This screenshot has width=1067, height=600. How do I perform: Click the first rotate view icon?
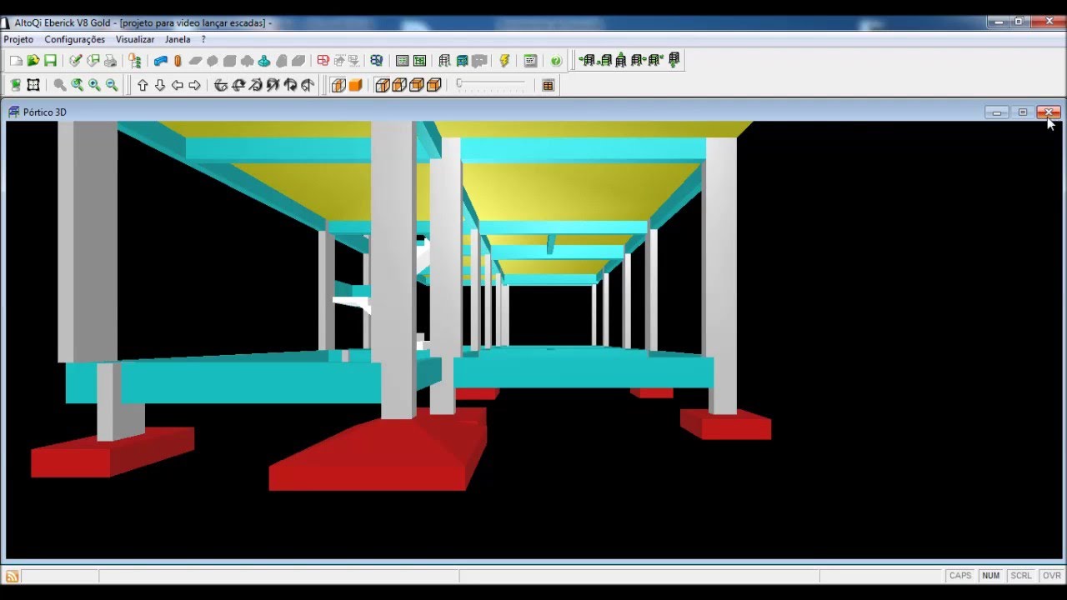(x=221, y=85)
